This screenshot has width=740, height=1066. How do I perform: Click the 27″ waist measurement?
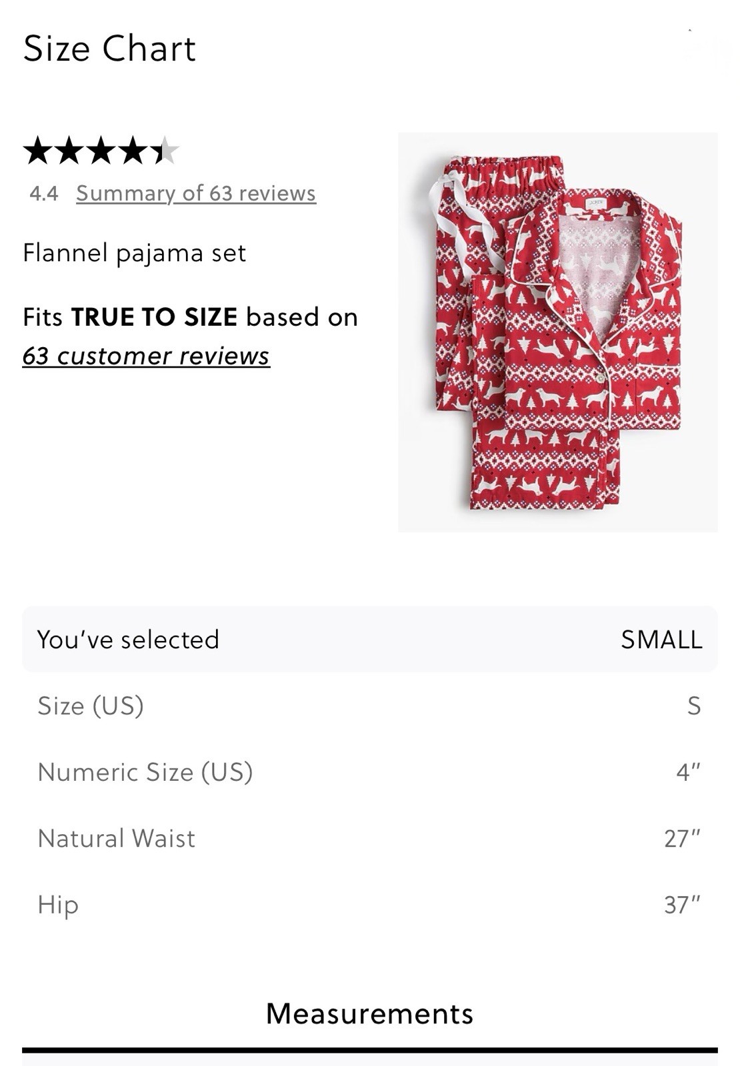(683, 838)
